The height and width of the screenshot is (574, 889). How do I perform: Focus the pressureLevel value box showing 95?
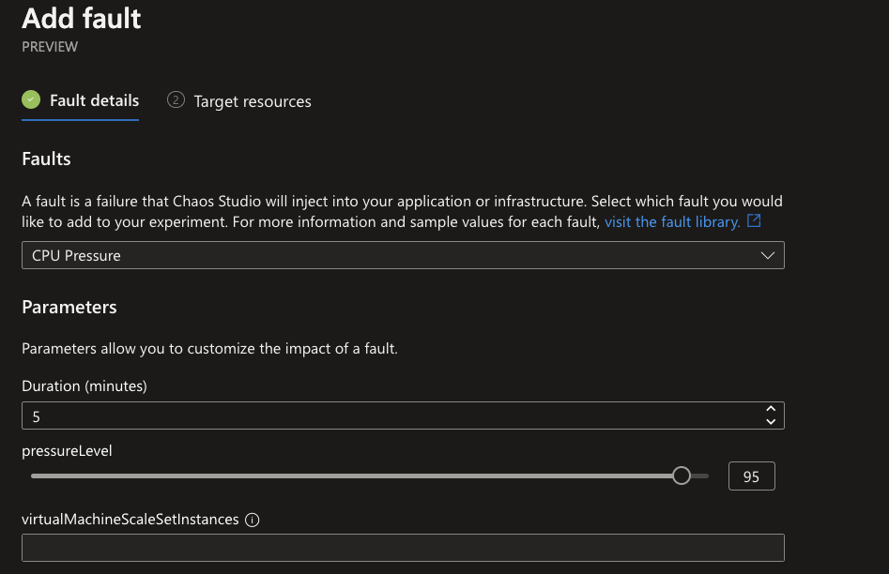(x=752, y=476)
